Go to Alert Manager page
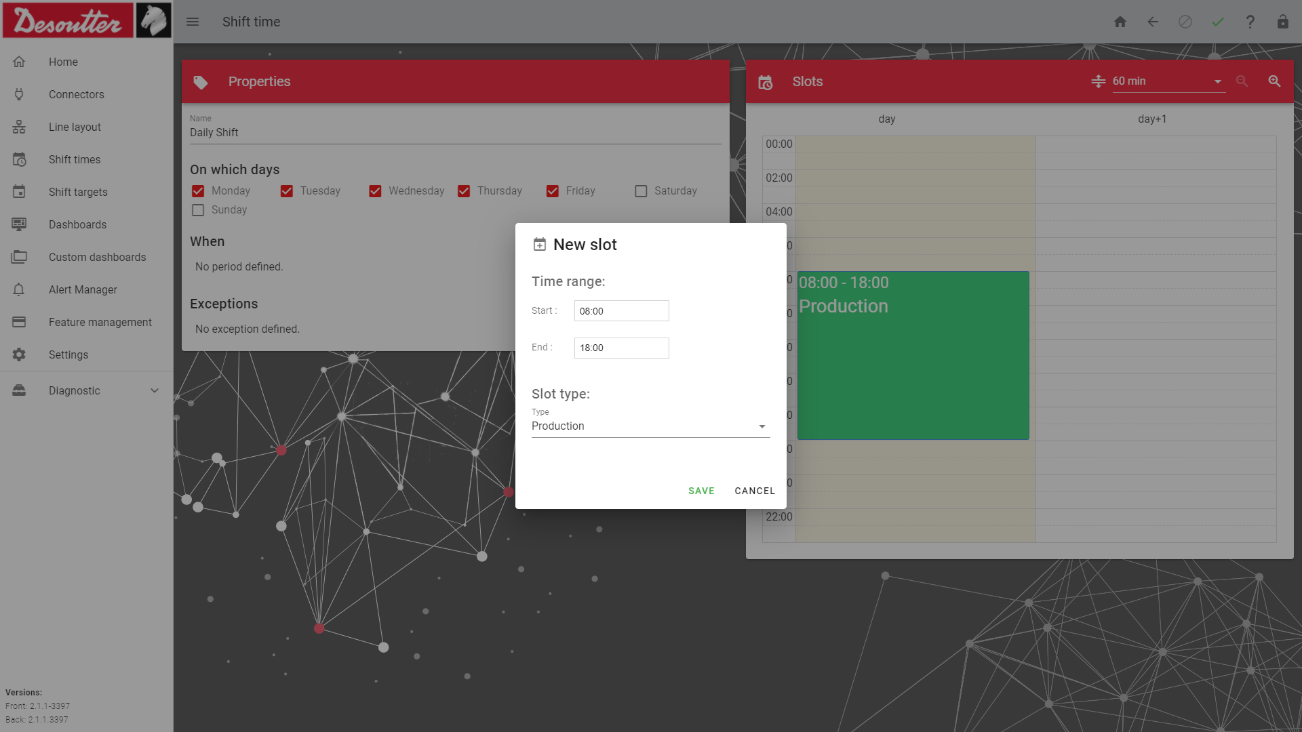The image size is (1302, 732). (83, 289)
